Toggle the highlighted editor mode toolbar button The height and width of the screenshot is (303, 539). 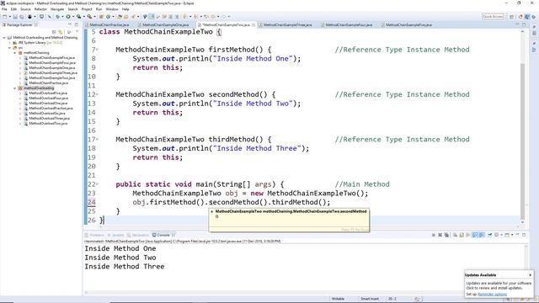pyautogui.click(x=152, y=17)
